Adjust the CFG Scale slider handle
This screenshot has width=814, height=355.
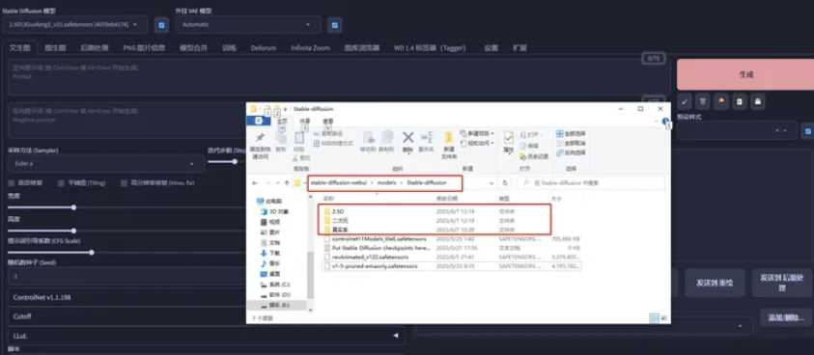click(x=92, y=252)
